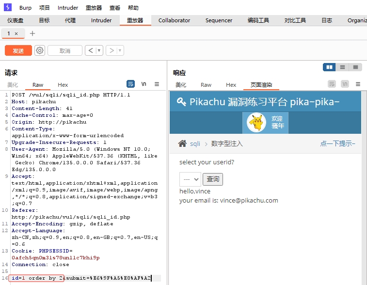The height and width of the screenshot is (285, 367).
Task: Switch to side-by-side layout view
Action: tap(329, 67)
